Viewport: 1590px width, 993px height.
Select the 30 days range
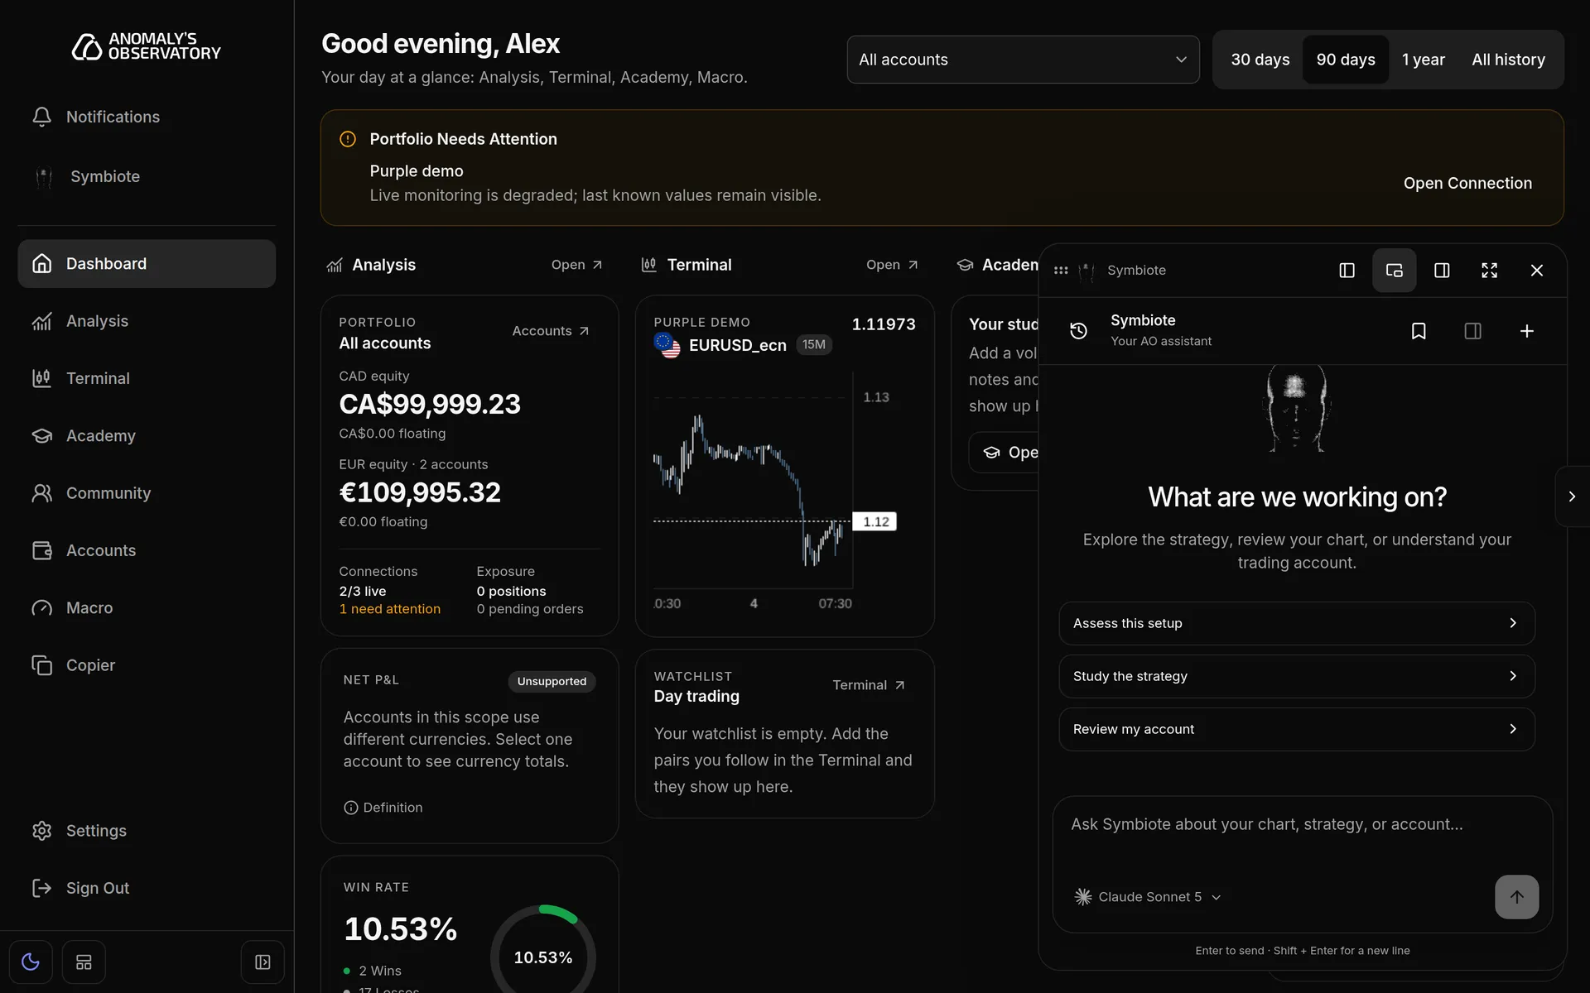tap(1260, 60)
